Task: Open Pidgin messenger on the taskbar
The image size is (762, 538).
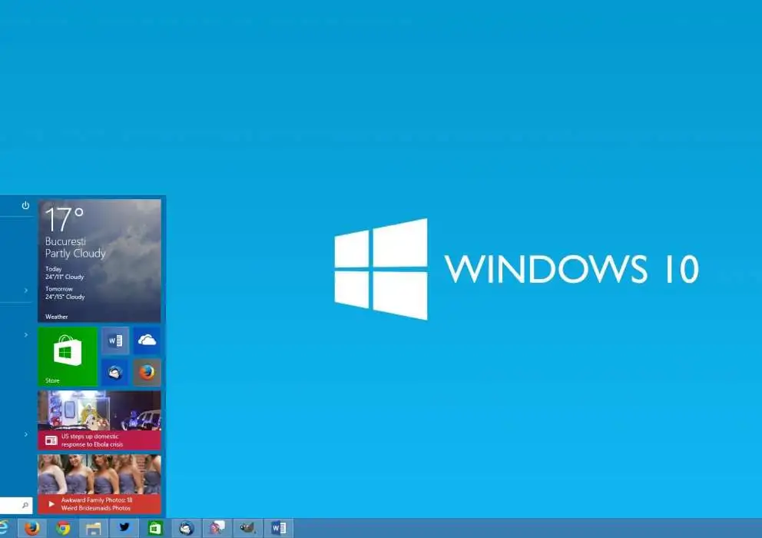Action: point(217,528)
